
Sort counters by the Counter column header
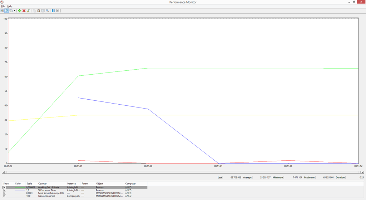(43, 184)
